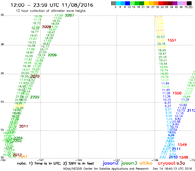195x171 pixels.
Task: Click the 2011 pass time label
Action: pos(23,126)
